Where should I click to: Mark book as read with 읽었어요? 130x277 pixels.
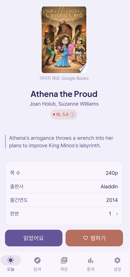(33, 238)
